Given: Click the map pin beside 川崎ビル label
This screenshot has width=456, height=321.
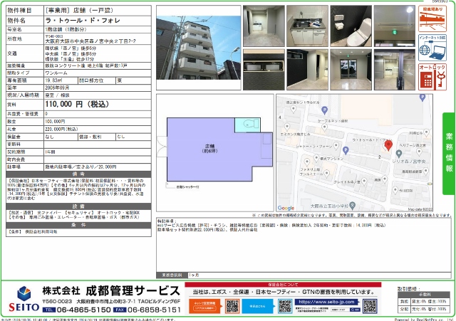Looking at the screenshot, I should (x=426, y=132).
